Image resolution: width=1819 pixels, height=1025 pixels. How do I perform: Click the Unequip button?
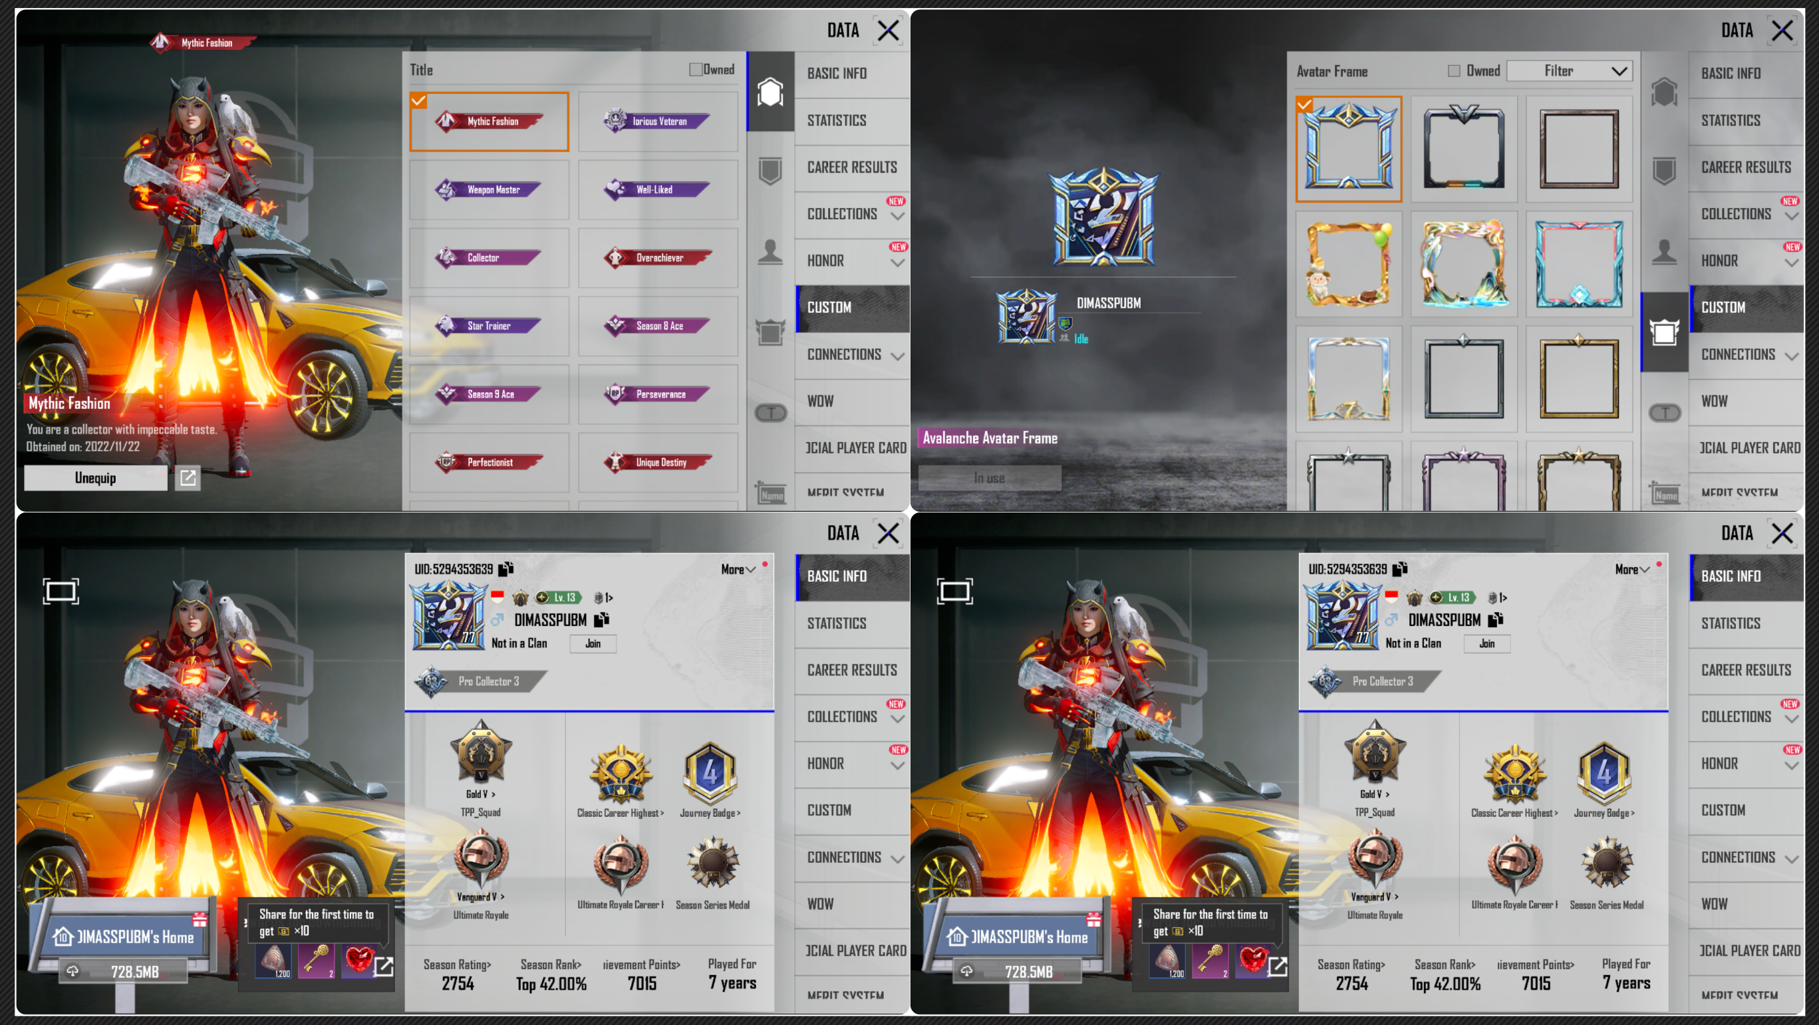point(95,478)
